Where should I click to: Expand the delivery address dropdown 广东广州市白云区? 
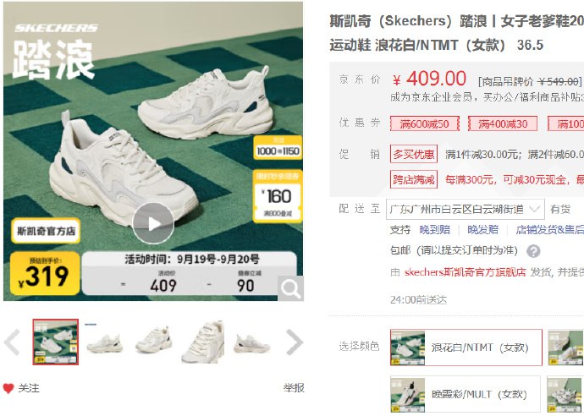pos(466,209)
